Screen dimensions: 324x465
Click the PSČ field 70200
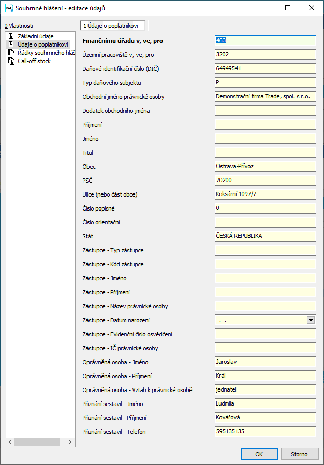click(265, 181)
